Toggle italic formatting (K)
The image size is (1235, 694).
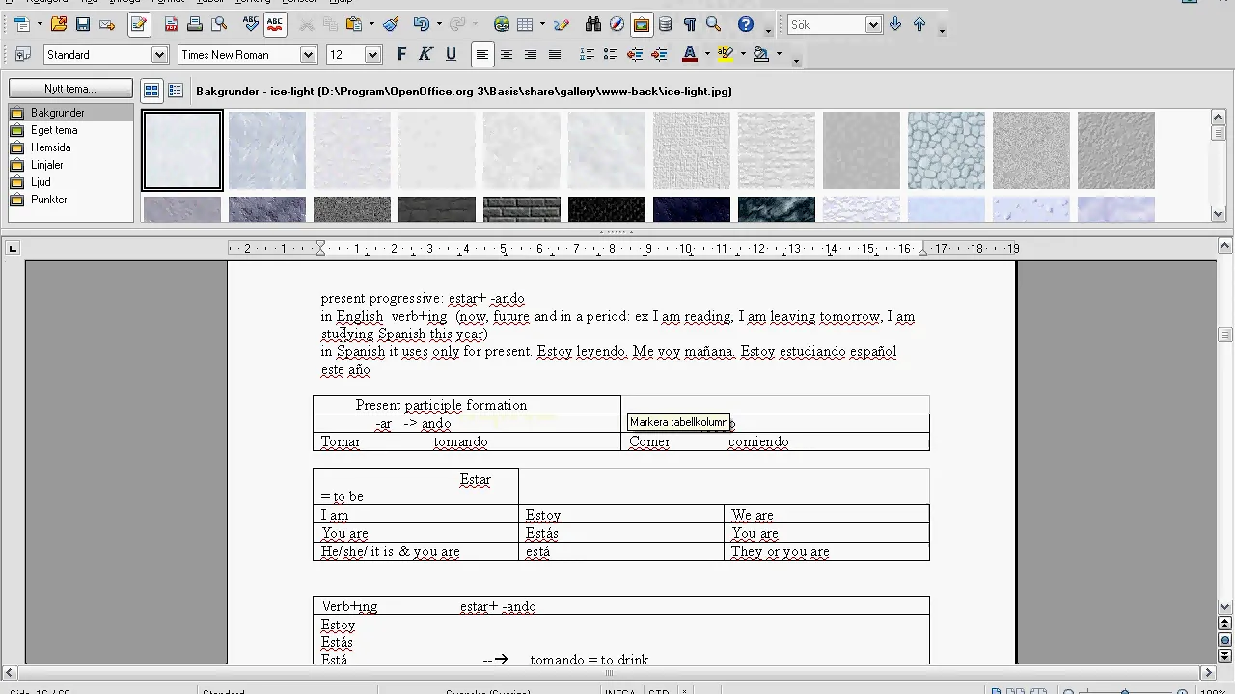coord(425,55)
